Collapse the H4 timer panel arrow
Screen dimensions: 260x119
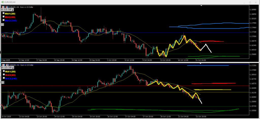13,10
